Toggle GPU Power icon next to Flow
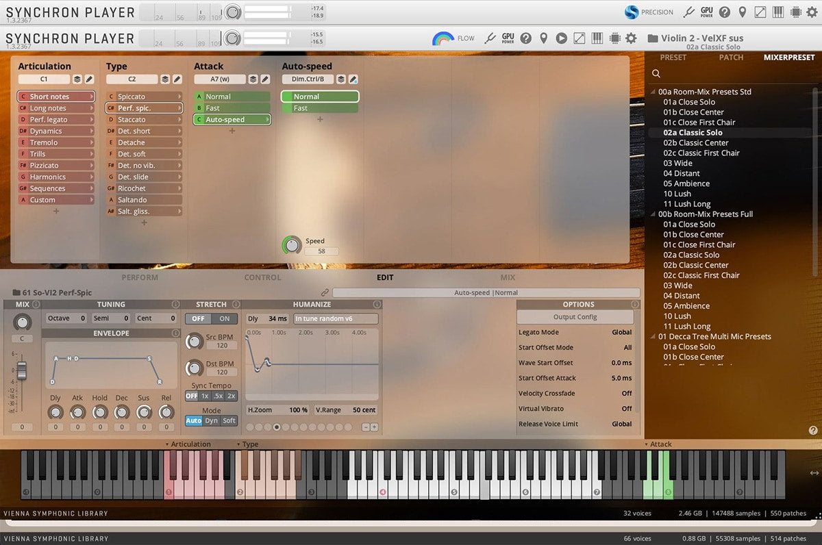822x545 pixels. point(508,38)
